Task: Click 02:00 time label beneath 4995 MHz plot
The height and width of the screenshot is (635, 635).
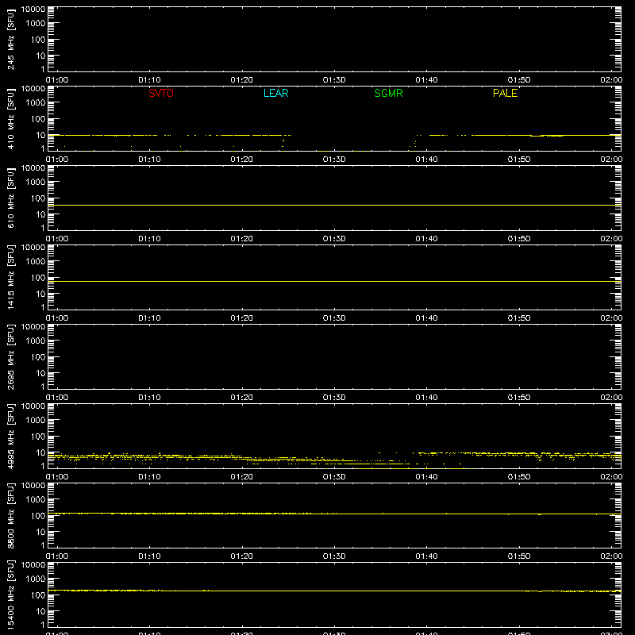Action: [611, 477]
